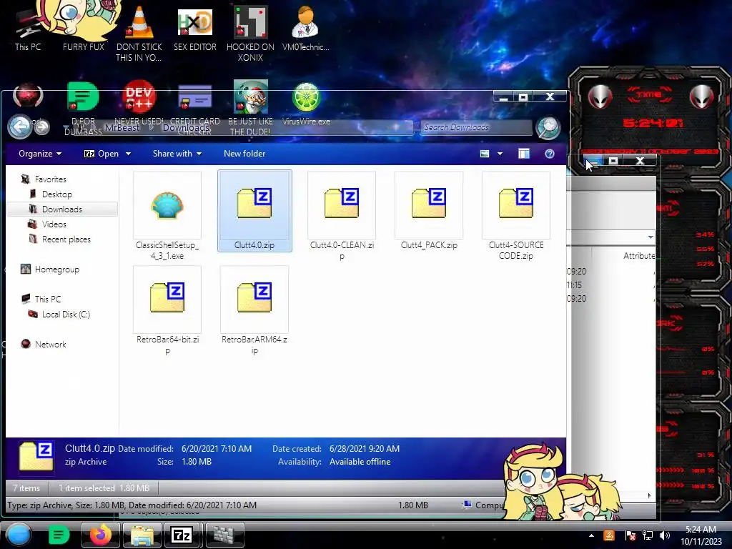
Task: Expand the view options dropdown arrow
Action: [x=500, y=154]
